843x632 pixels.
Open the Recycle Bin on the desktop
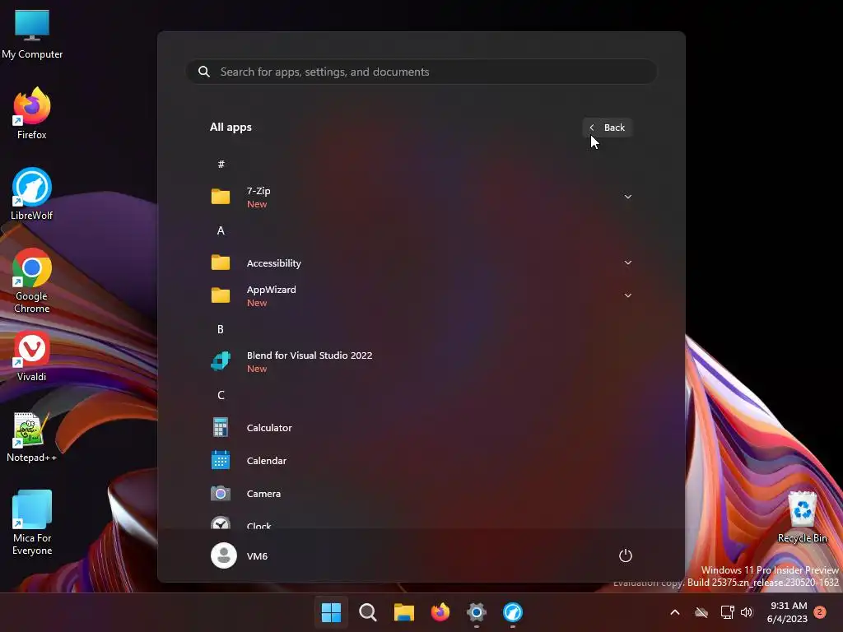tap(802, 517)
